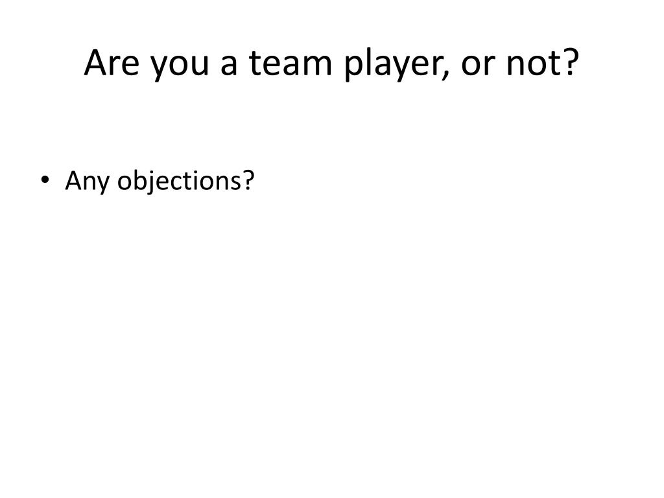Viewport: 664px width, 498px height.
Task: Click the slide title text
Action: [331, 64]
